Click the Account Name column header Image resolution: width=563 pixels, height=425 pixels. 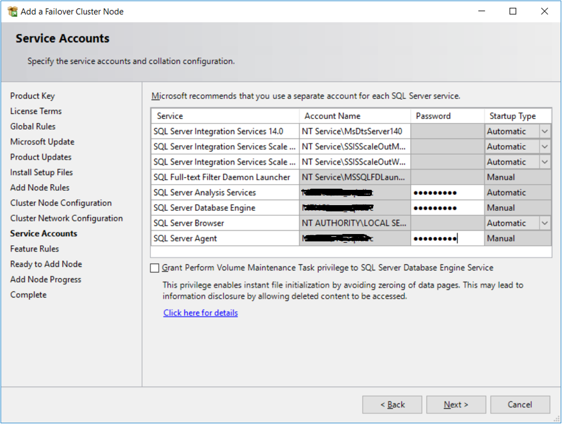tap(355, 116)
